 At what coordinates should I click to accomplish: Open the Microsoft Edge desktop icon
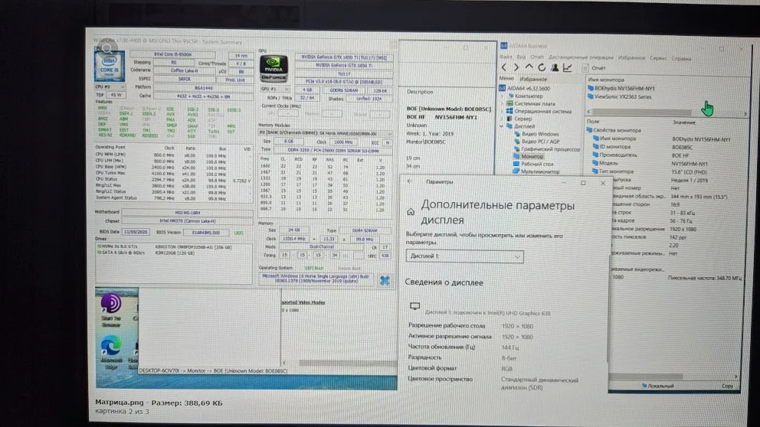(x=111, y=352)
